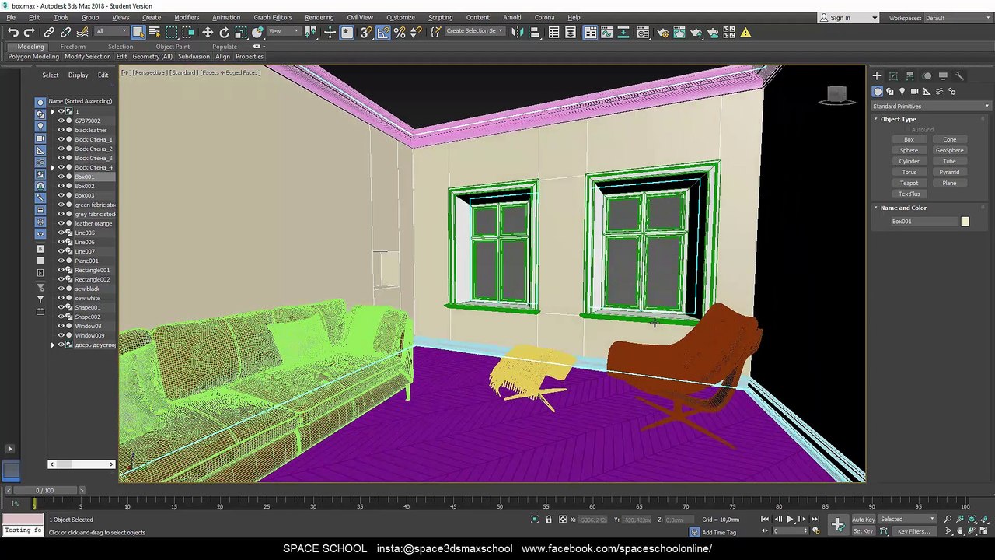Open the Key Filters dialog
The width and height of the screenshot is (995, 560).
(913, 531)
